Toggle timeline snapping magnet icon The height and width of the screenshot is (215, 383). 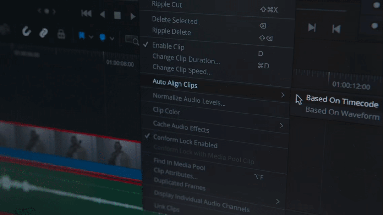[x=26, y=31]
